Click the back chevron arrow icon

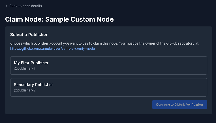coord(7,6)
